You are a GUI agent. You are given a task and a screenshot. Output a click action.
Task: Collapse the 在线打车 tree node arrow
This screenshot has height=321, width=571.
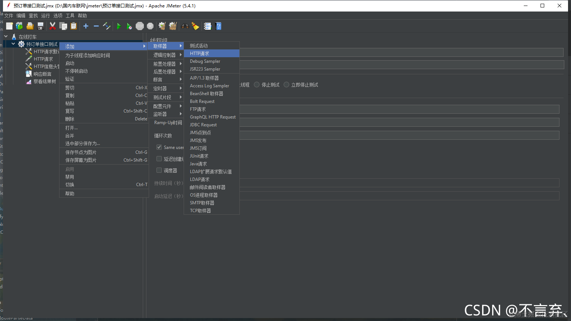click(6, 36)
